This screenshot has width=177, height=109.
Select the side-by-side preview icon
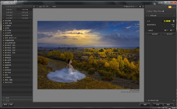47,6
